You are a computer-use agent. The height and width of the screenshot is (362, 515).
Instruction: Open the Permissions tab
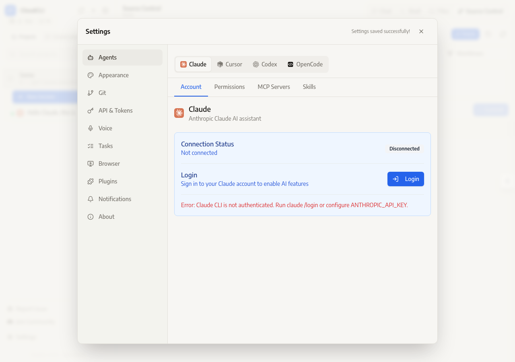[x=230, y=87]
